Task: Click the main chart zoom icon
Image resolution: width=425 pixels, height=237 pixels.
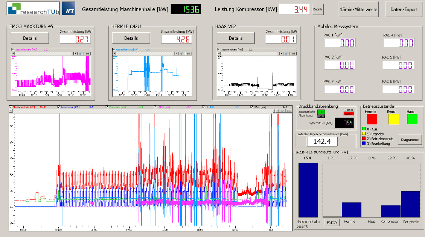Action: coord(283,111)
